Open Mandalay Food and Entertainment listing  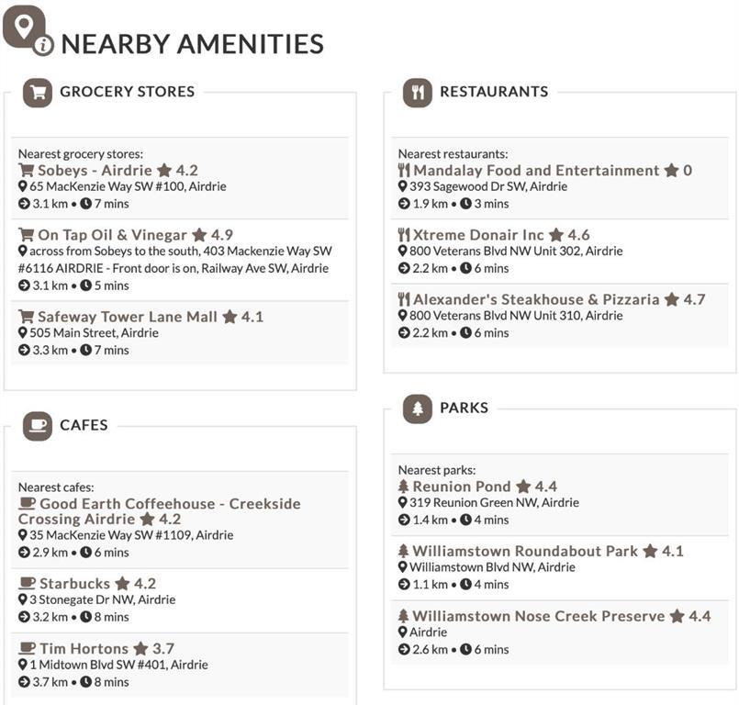pyautogui.click(x=536, y=171)
